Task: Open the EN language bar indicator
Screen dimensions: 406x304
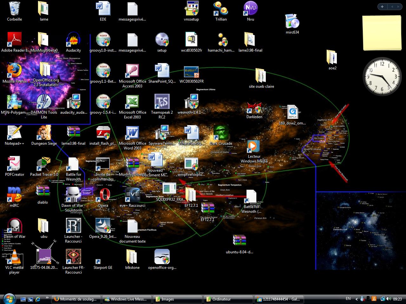Action: tap(348, 299)
